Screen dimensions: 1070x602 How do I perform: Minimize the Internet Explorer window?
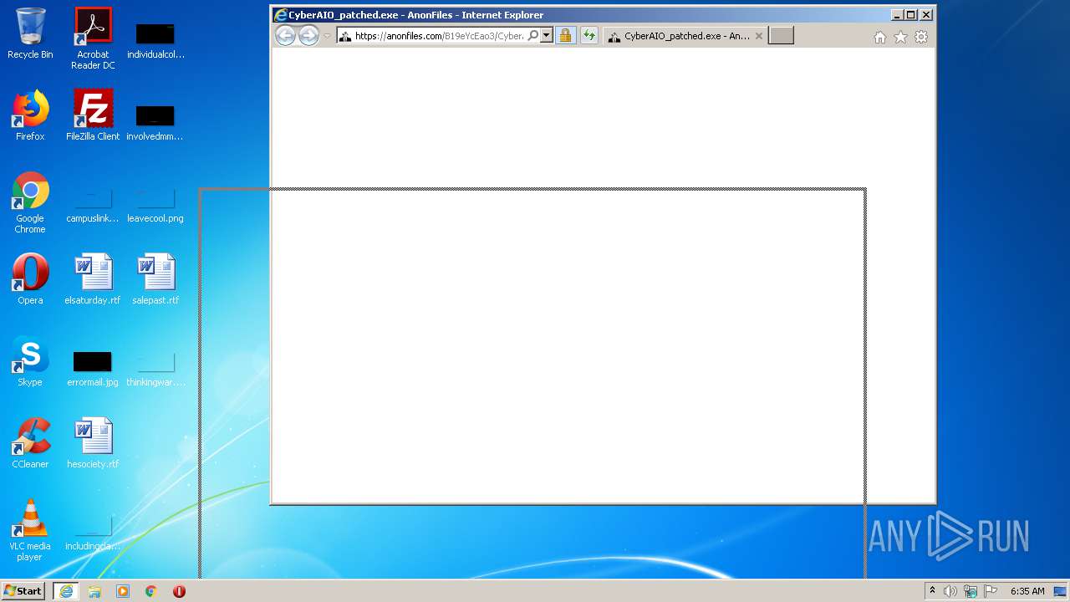click(898, 15)
